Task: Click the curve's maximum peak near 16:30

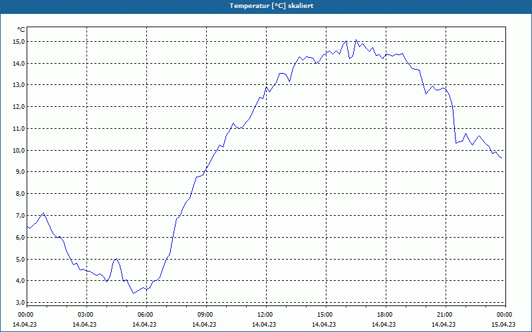Action: pyautogui.click(x=356, y=40)
